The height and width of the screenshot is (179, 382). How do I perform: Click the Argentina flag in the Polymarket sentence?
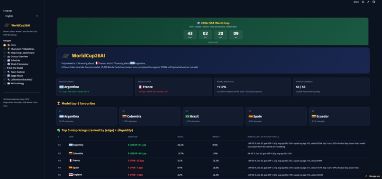(x=132, y=63)
